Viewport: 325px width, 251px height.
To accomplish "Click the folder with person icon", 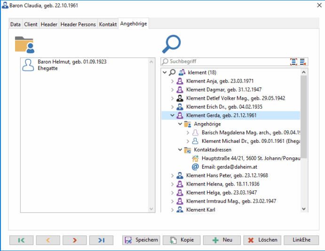I will coord(24,44).
